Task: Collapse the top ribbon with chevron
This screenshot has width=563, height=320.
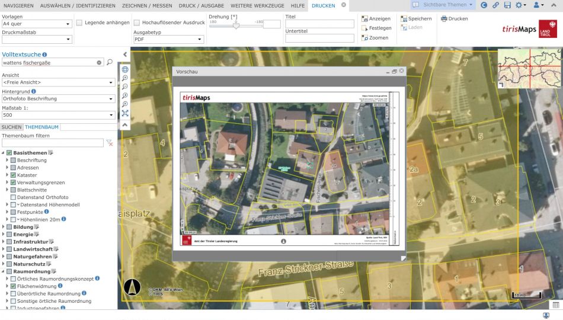Action: [x=554, y=5]
